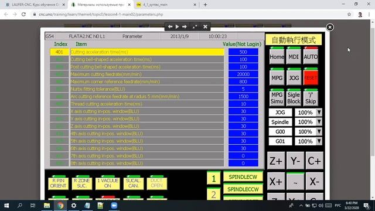Image resolution: width=375 pixels, height=211 pixels.
Task: Select AUTO mode button
Action: (311, 56)
